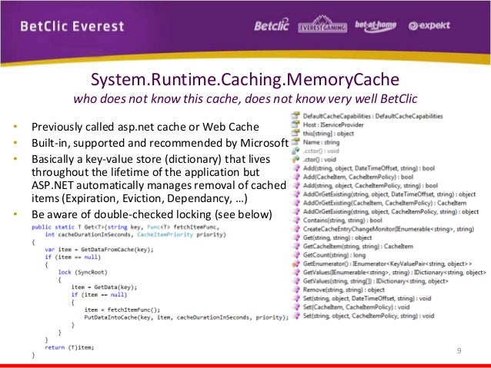Click the code line 'lock (SyncRoot)'
Viewport: 491px width, 368px height.
point(82,272)
